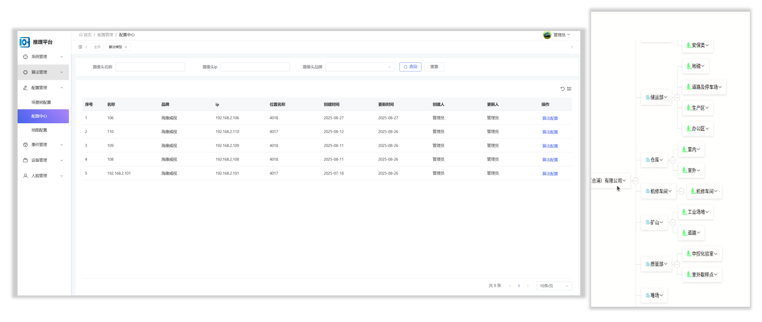Open 算法配置 link for camera 106
Viewport: 762px width, 322px height.
(550, 118)
